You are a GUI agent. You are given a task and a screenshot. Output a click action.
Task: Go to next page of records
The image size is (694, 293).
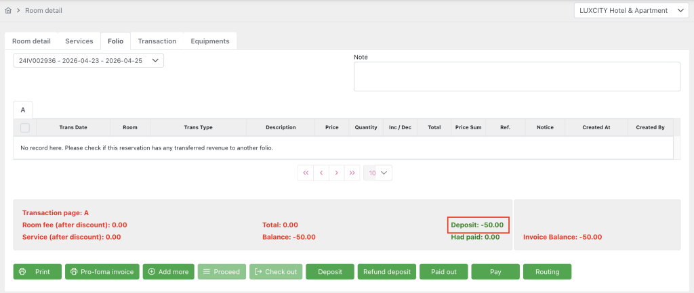tap(337, 173)
